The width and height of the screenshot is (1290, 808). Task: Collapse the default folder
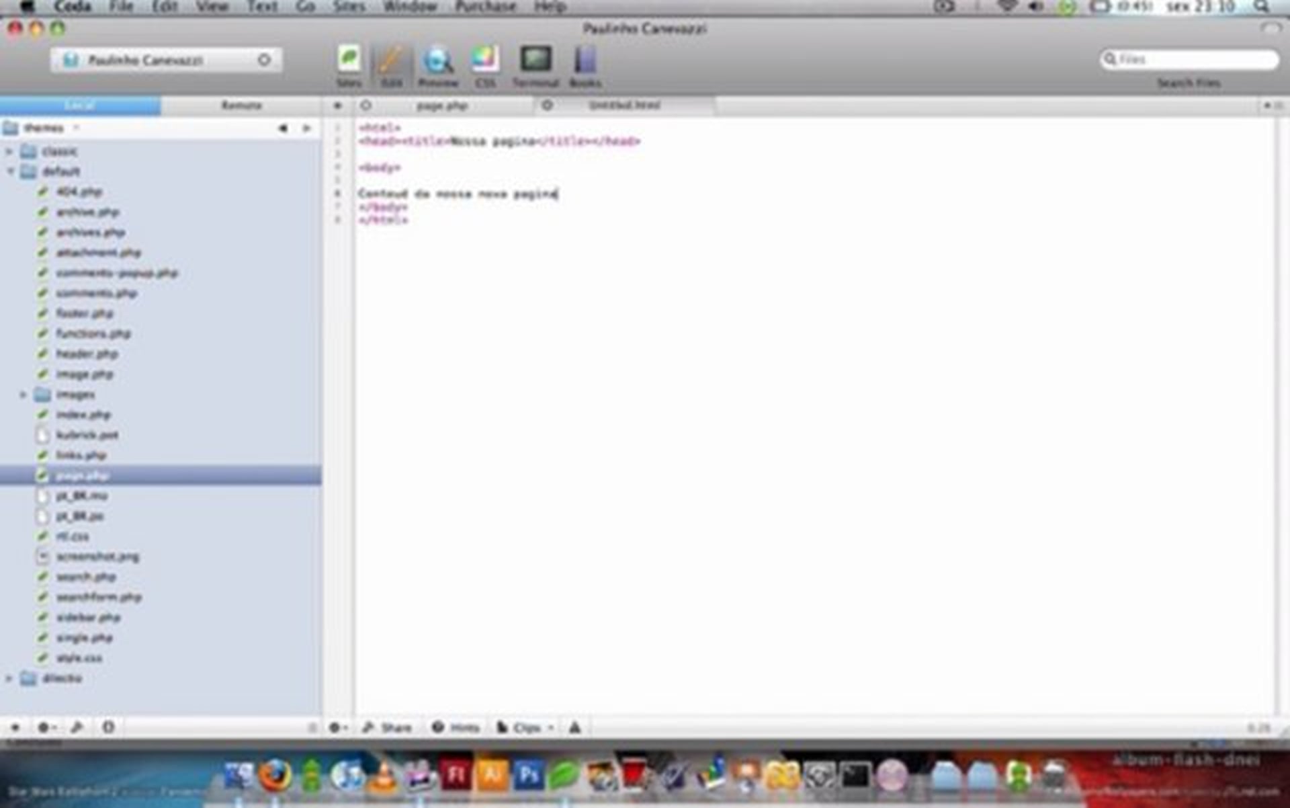(9, 172)
